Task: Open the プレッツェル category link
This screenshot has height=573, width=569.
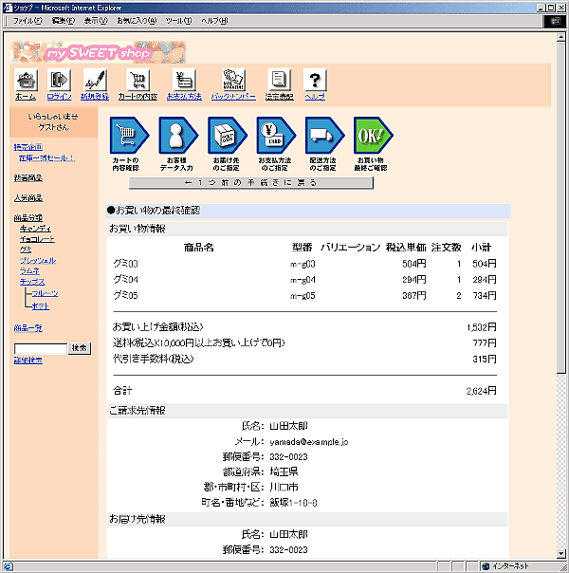Action: coord(38,261)
